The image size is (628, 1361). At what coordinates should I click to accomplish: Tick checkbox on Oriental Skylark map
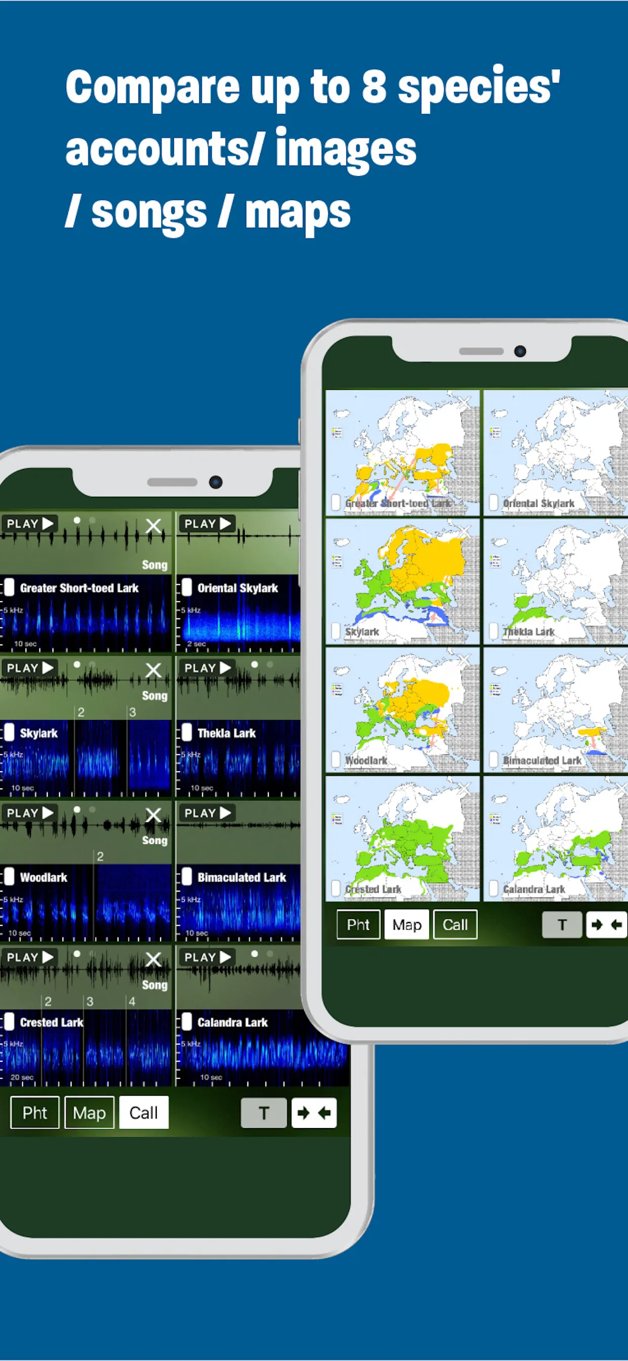point(494,502)
